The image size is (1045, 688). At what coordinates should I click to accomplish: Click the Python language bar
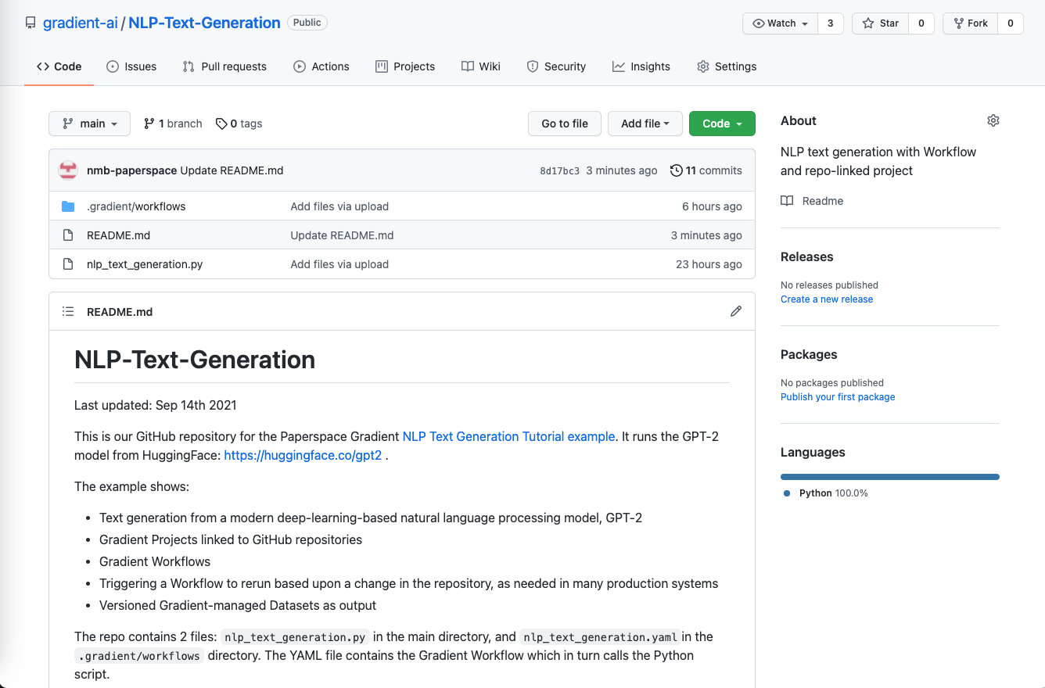(x=890, y=476)
